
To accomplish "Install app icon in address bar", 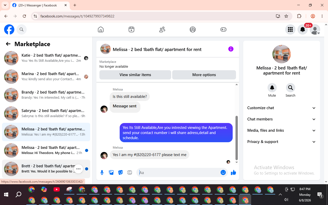I will pyautogui.click(x=278, y=16).
